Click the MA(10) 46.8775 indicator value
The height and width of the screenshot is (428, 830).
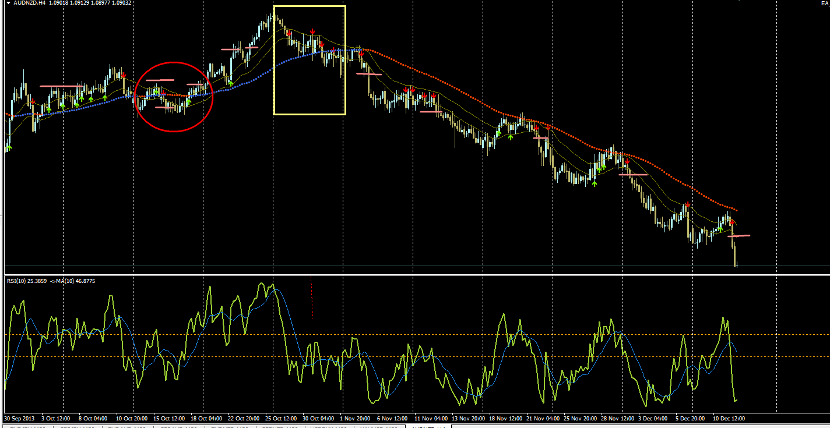coord(74,281)
